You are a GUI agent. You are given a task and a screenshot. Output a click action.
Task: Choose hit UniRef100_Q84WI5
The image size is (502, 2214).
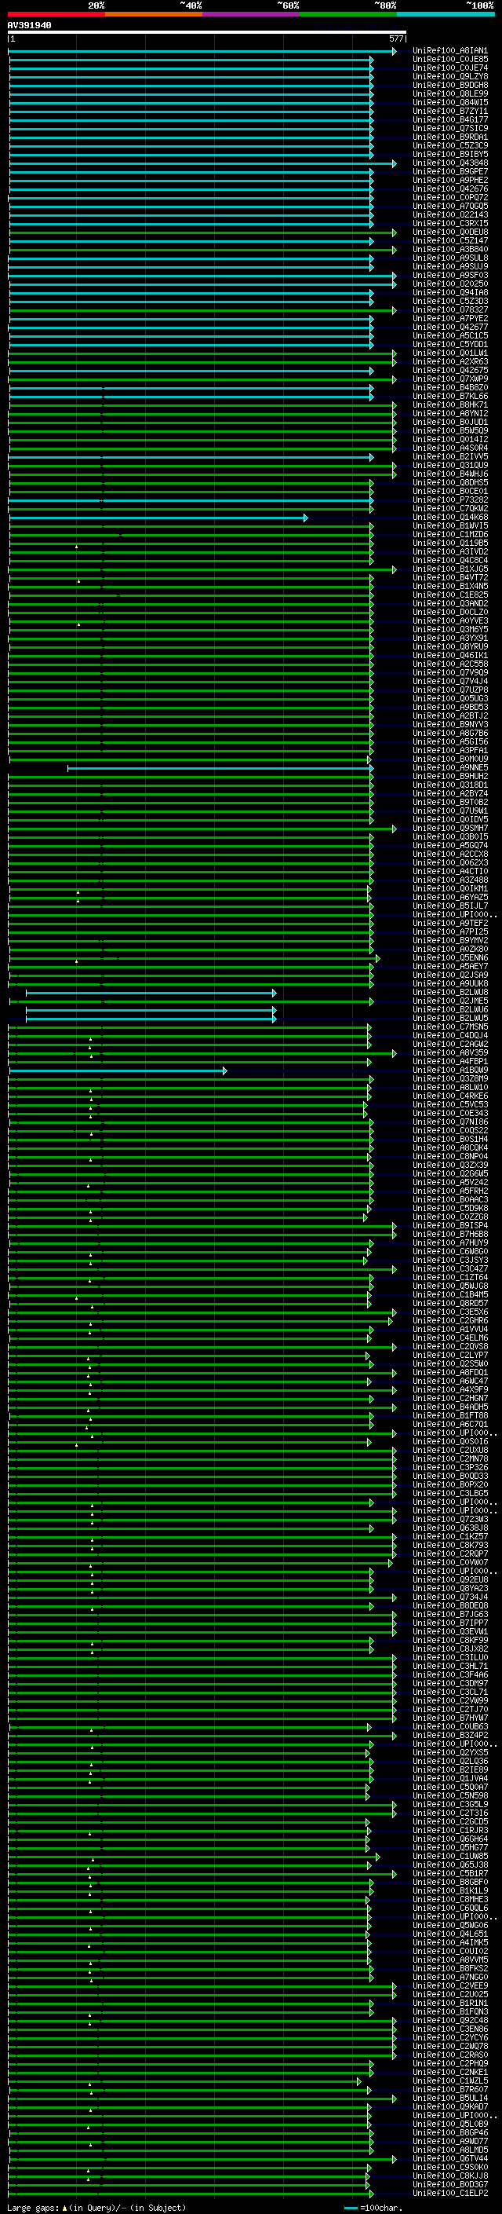(x=449, y=102)
